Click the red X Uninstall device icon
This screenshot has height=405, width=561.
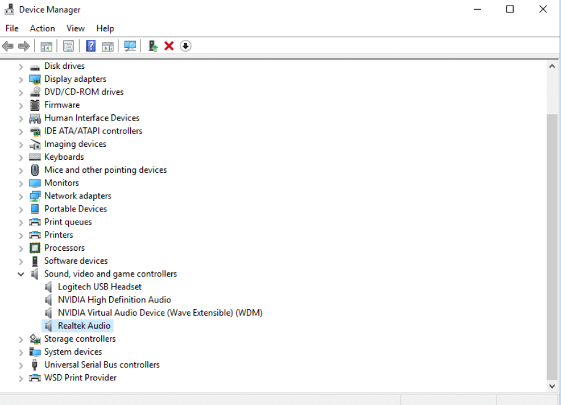pyautogui.click(x=169, y=46)
